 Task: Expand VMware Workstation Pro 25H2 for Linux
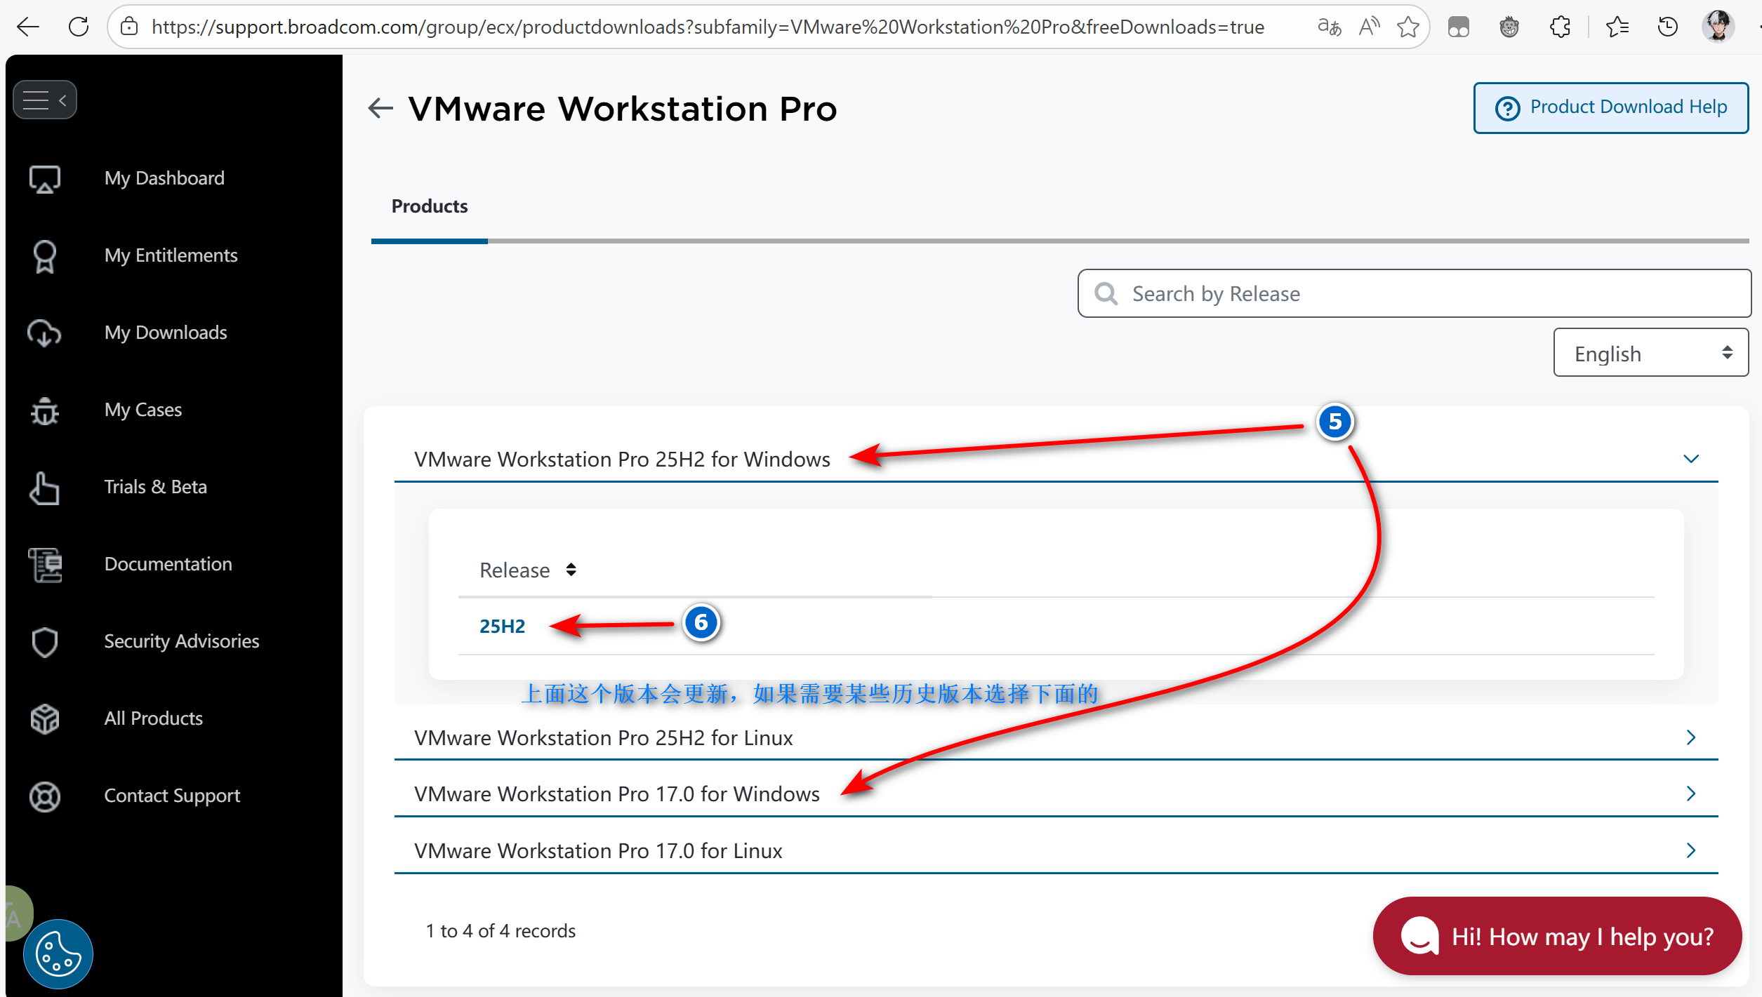[x=1690, y=737]
